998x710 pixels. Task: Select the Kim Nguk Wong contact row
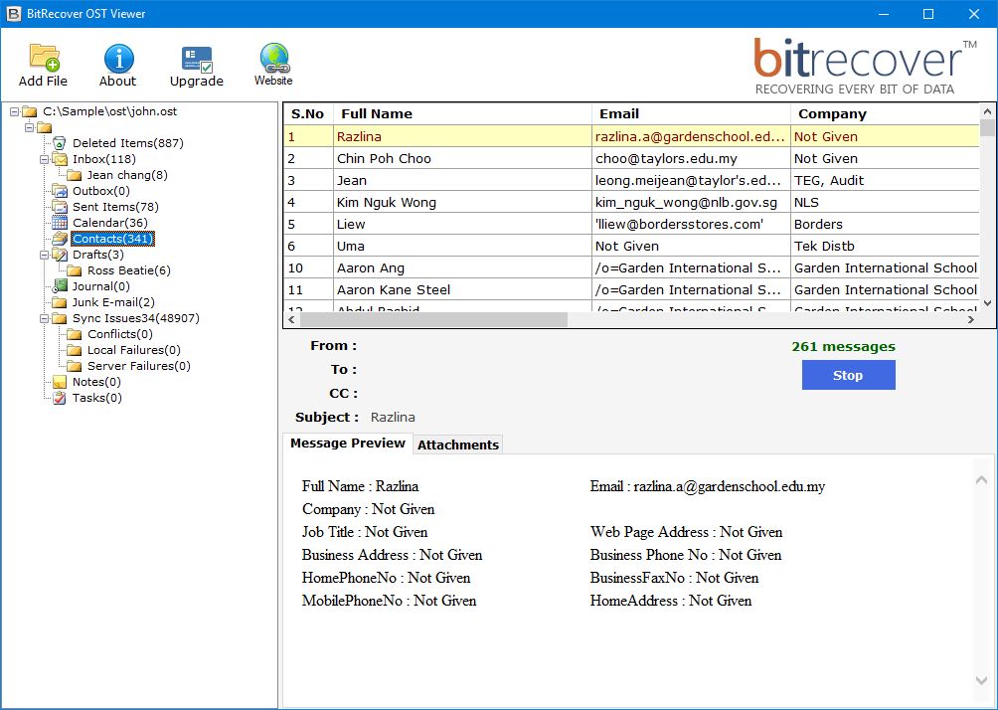coord(631,203)
